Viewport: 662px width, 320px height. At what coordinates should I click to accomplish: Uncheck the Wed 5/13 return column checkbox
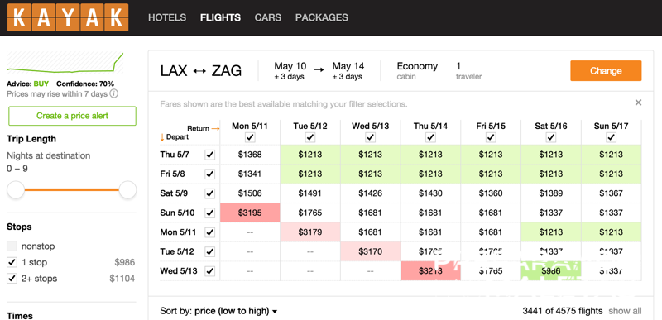[370, 137]
